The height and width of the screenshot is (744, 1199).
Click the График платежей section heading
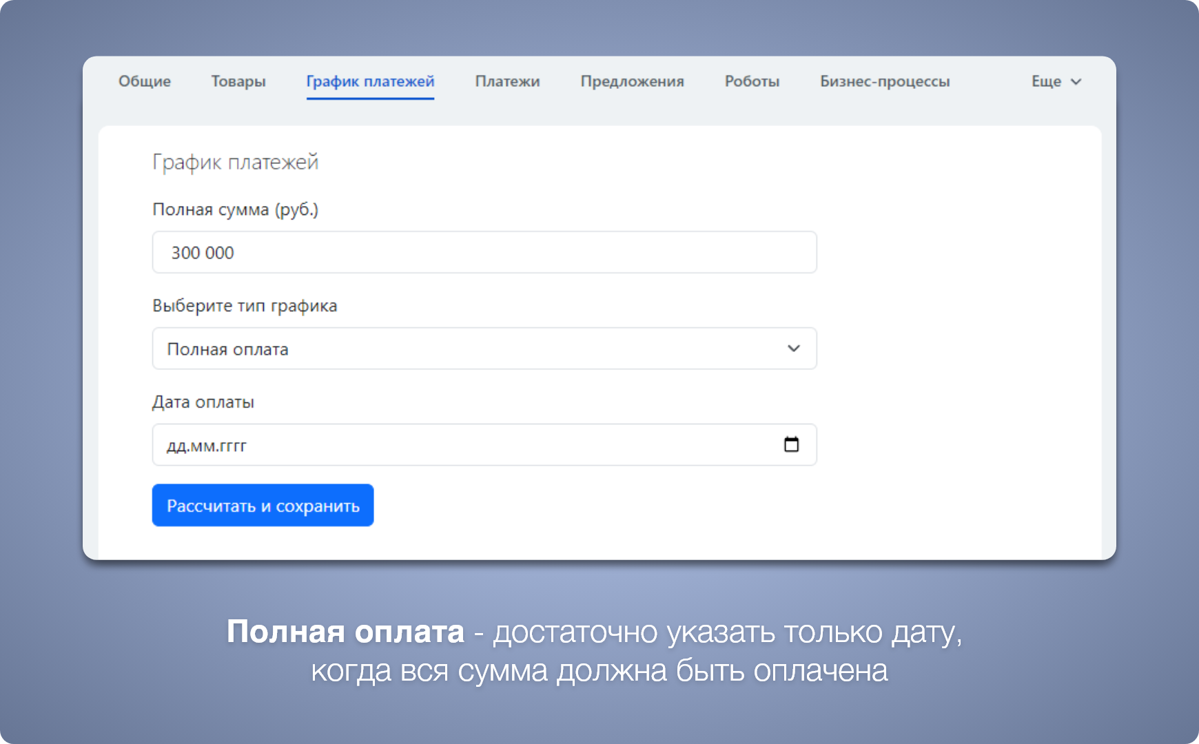[x=235, y=162]
